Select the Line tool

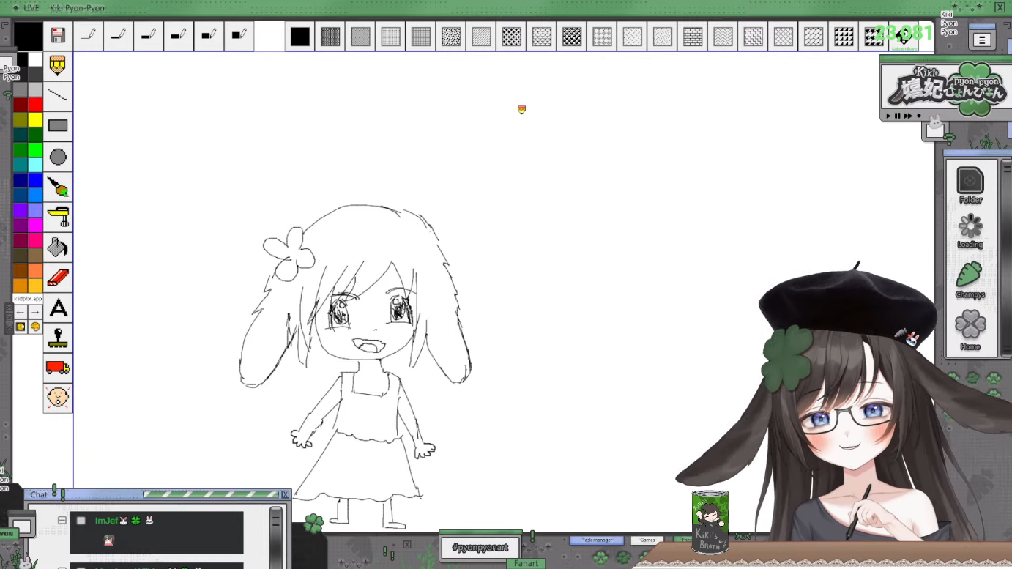(58, 95)
